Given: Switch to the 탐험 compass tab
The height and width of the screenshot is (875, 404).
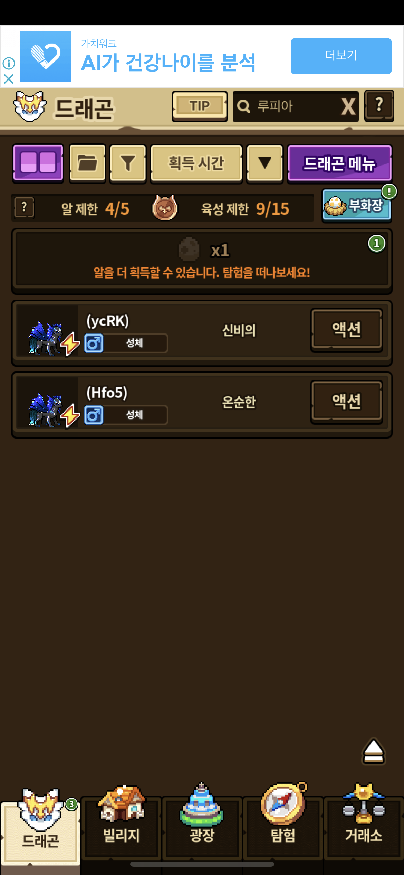Looking at the screenshot, I should coord(283,822).
